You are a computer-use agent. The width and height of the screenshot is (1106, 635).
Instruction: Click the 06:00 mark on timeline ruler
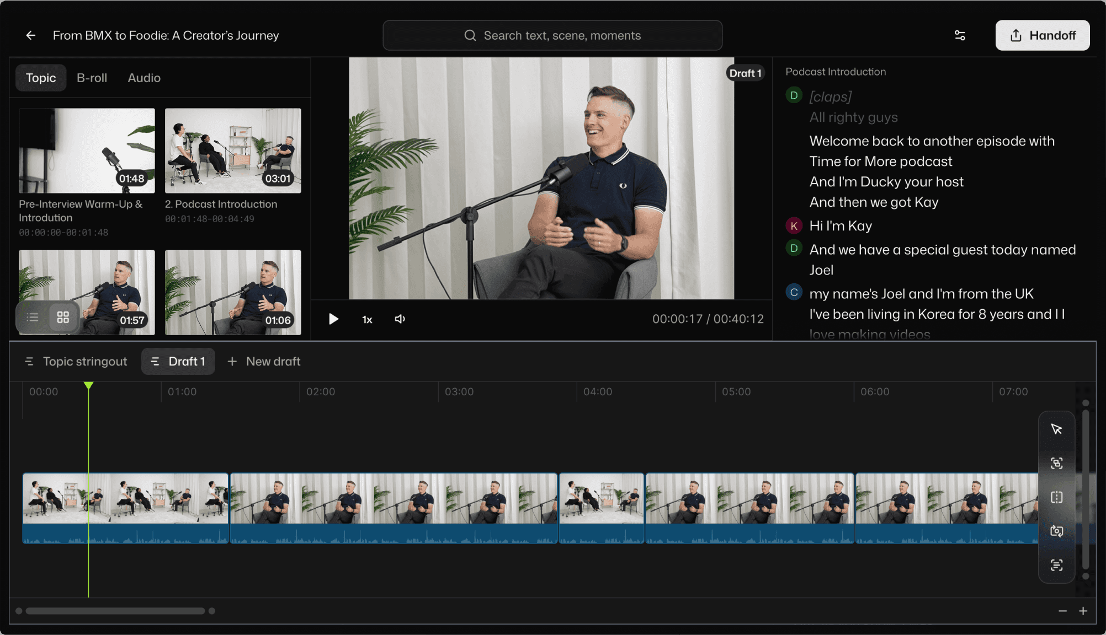coord(875,392)
